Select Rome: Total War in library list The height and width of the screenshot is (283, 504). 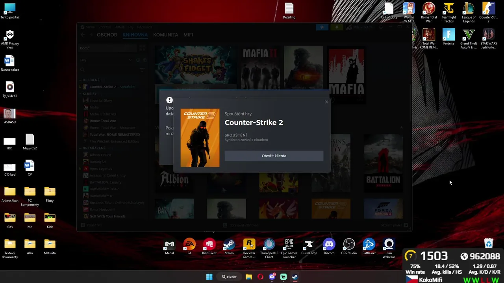[103, 121]
